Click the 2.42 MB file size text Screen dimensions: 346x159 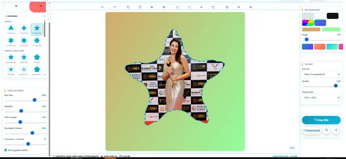coord(126,156)
